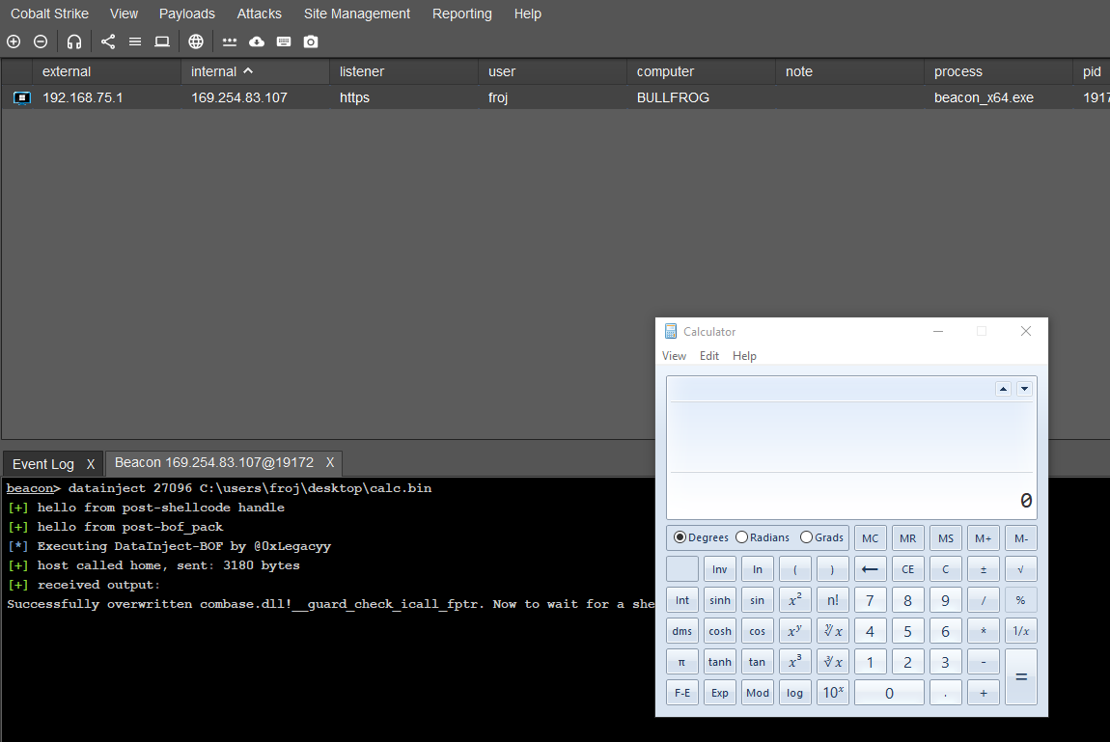Image resolution: width=1110 pixels, height=742 pixels.
Task: Open downloaded files cloud icon
Action: (x=257, y=41)
